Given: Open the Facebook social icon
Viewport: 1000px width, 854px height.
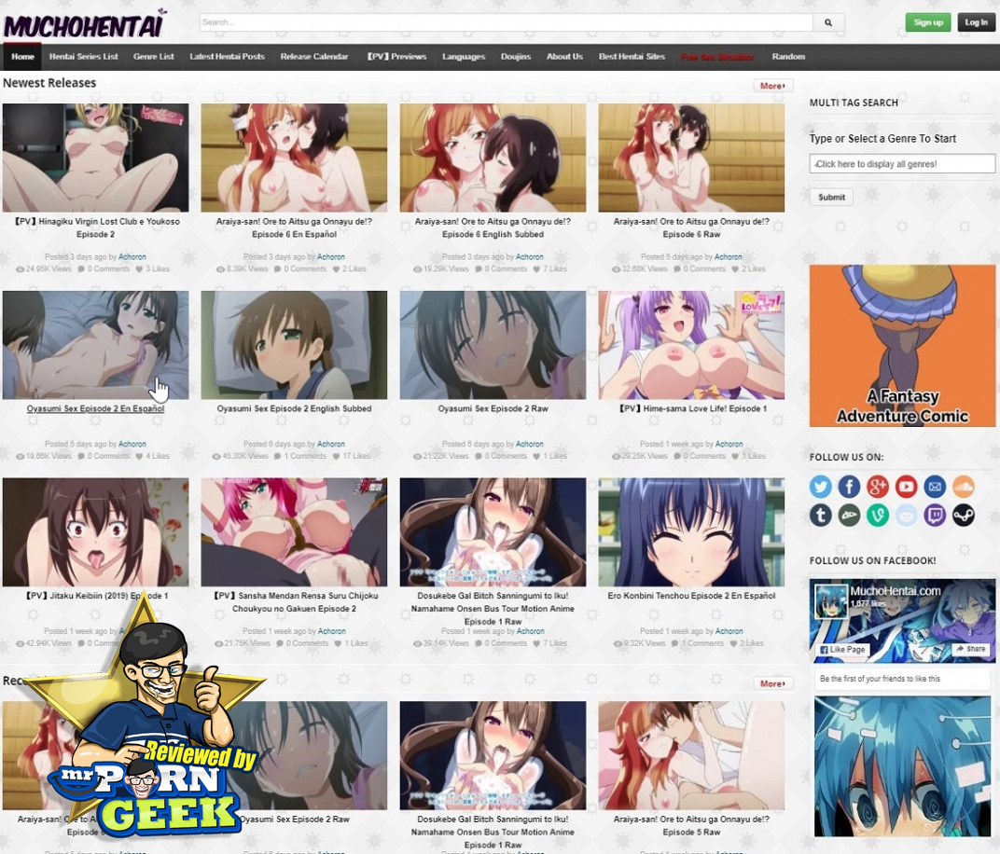Looking at the screenshot, I should pyautogui.click(x=849, y=486).
